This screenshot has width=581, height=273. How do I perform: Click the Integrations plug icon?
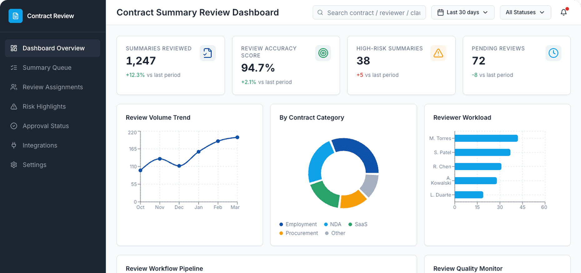pos(14,145)
